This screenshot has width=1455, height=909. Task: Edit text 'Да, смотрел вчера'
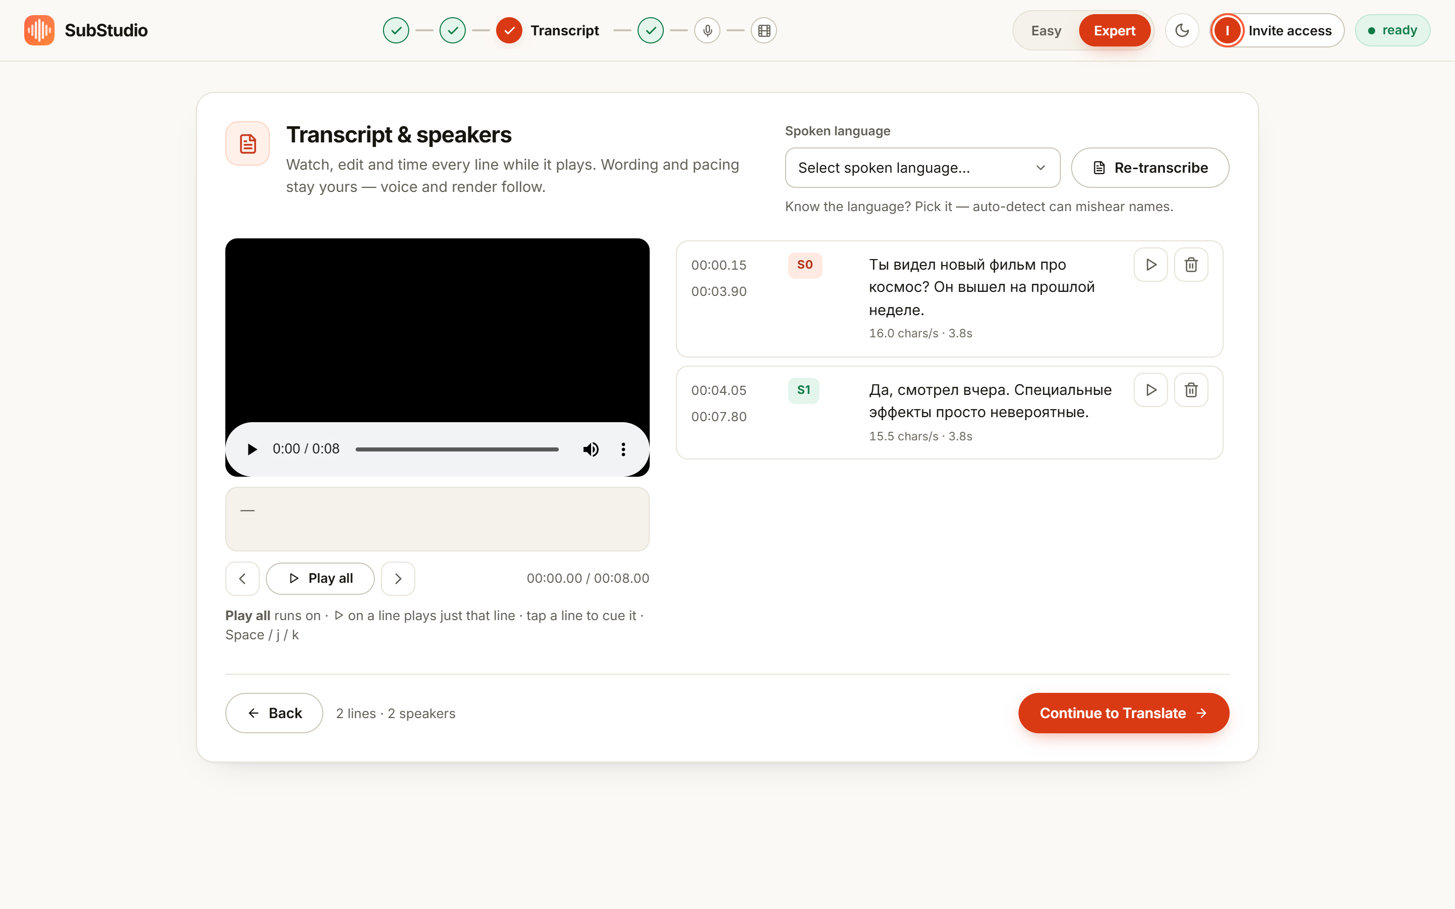990,401
